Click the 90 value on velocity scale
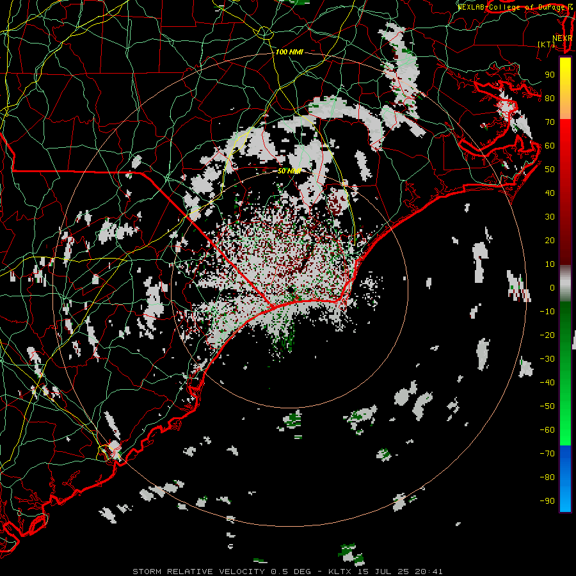The image size is (576, 576). tap(550, 75)
